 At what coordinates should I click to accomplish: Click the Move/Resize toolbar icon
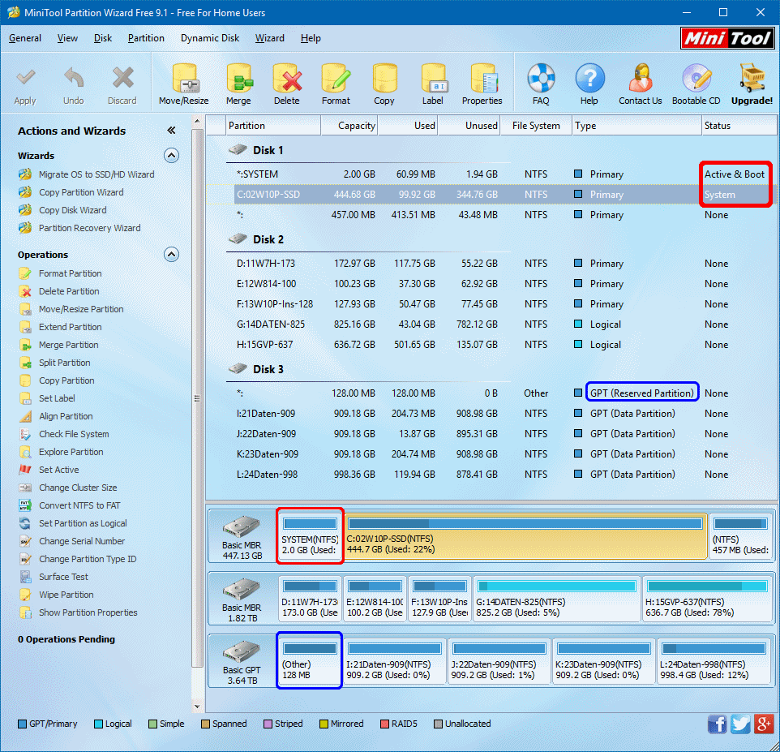183,79
